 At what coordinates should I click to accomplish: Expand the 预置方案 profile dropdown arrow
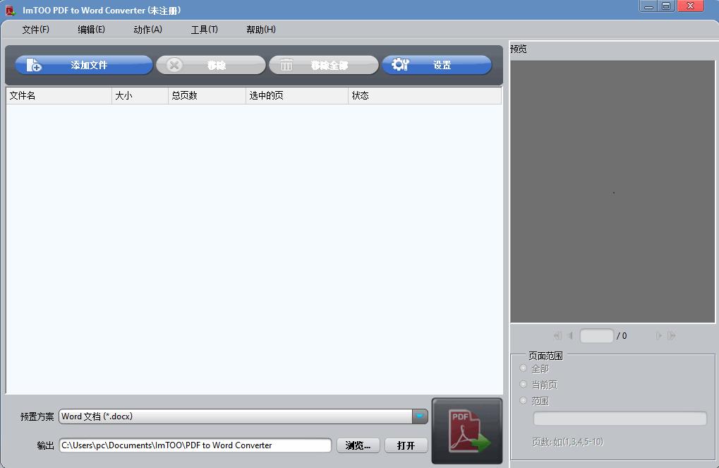[x=420, y=416]
